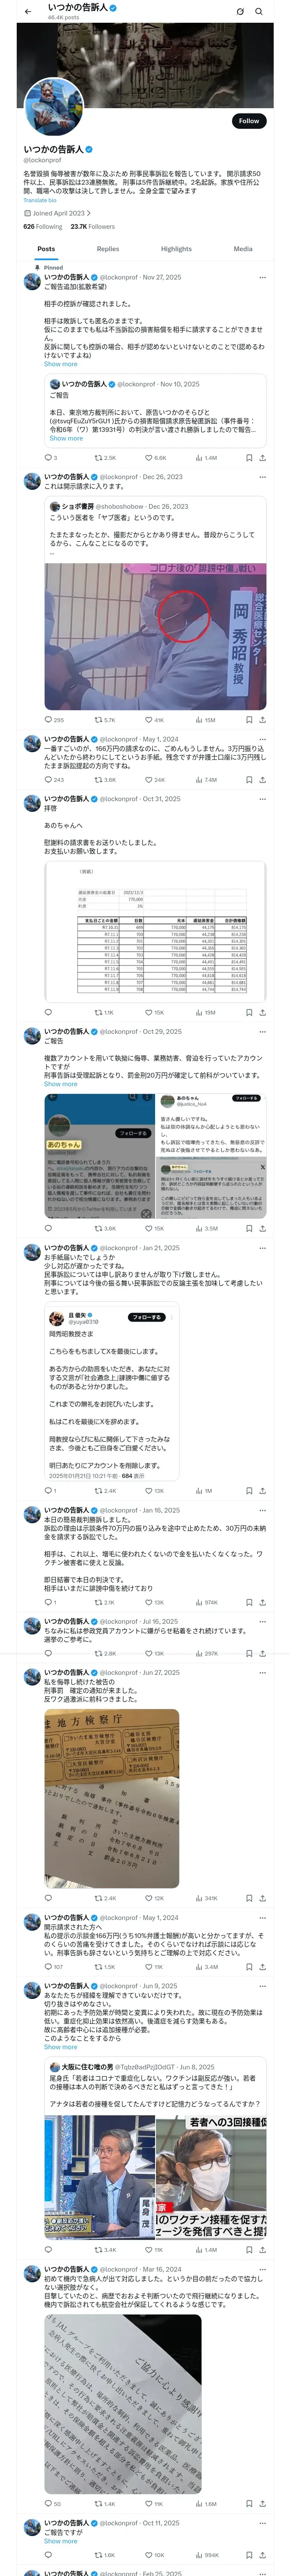Expand 'Show more' on the pinned post text

60,364
